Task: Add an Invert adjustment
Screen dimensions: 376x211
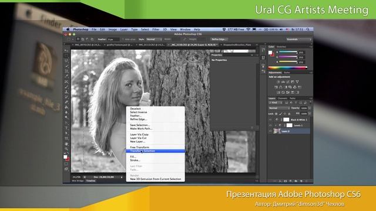Action: [x=278, y=93]
